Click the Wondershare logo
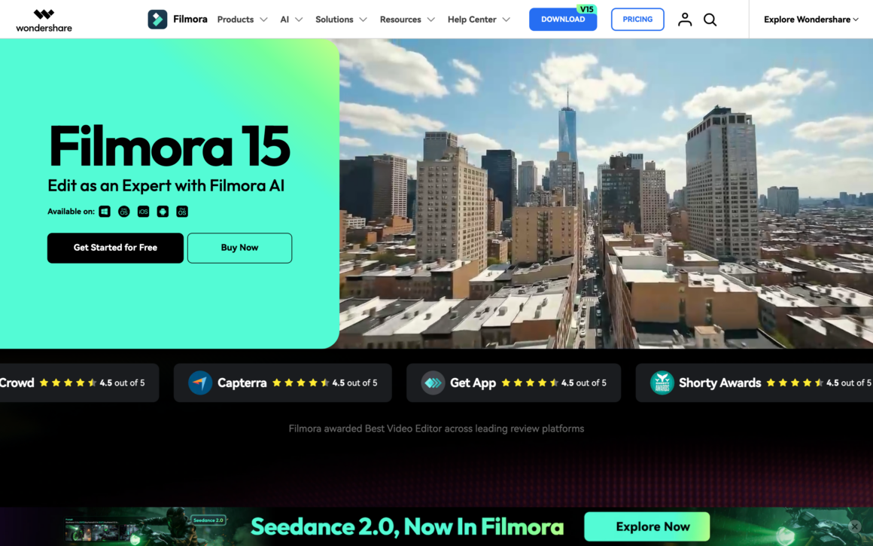873x546 pixels. 44,19
